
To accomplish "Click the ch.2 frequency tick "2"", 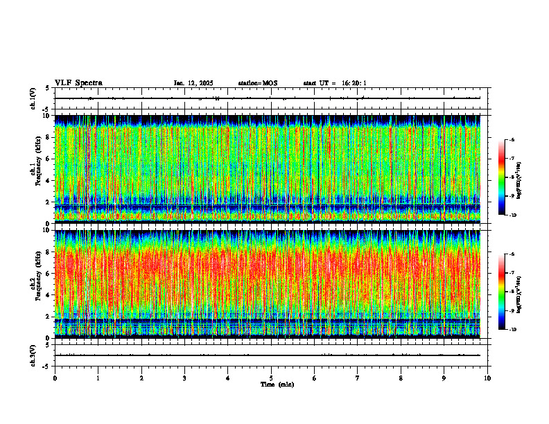I will coord(49,317).
